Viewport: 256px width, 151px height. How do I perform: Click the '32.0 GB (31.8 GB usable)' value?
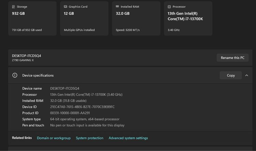(68, 101)
